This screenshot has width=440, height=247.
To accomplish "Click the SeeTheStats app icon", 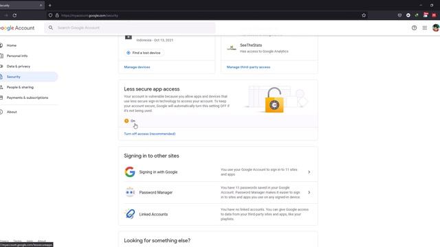I will [232, 48].
